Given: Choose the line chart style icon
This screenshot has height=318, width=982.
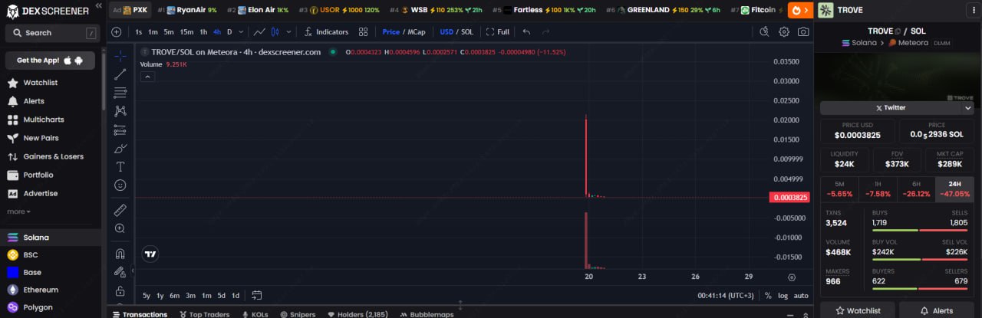Looking at the screenshot, I should 259,32.
